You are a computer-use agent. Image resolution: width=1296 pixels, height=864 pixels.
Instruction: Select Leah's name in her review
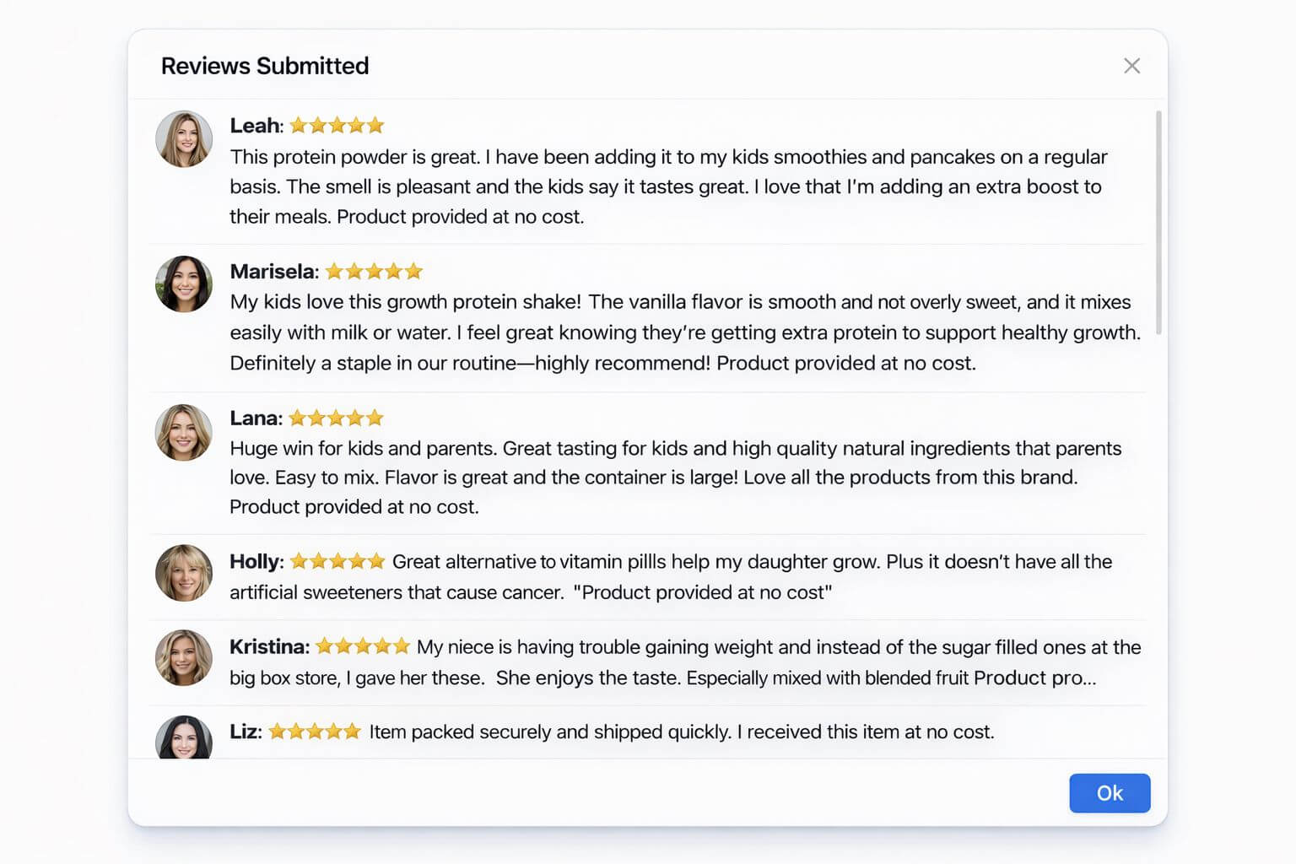click(x=253, y=125)
